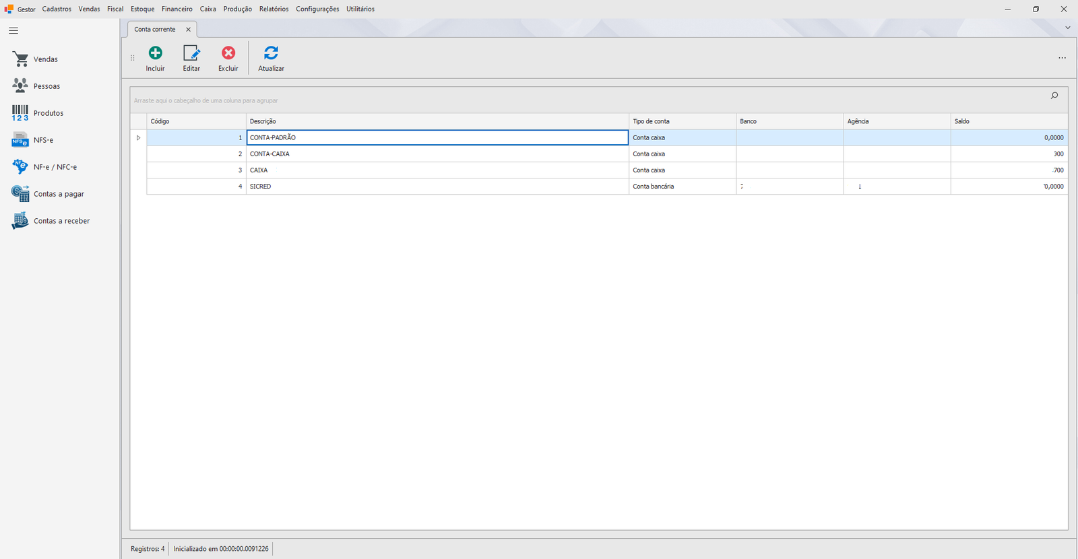Click the Conta bancária type cell

(x=682, y=187)
